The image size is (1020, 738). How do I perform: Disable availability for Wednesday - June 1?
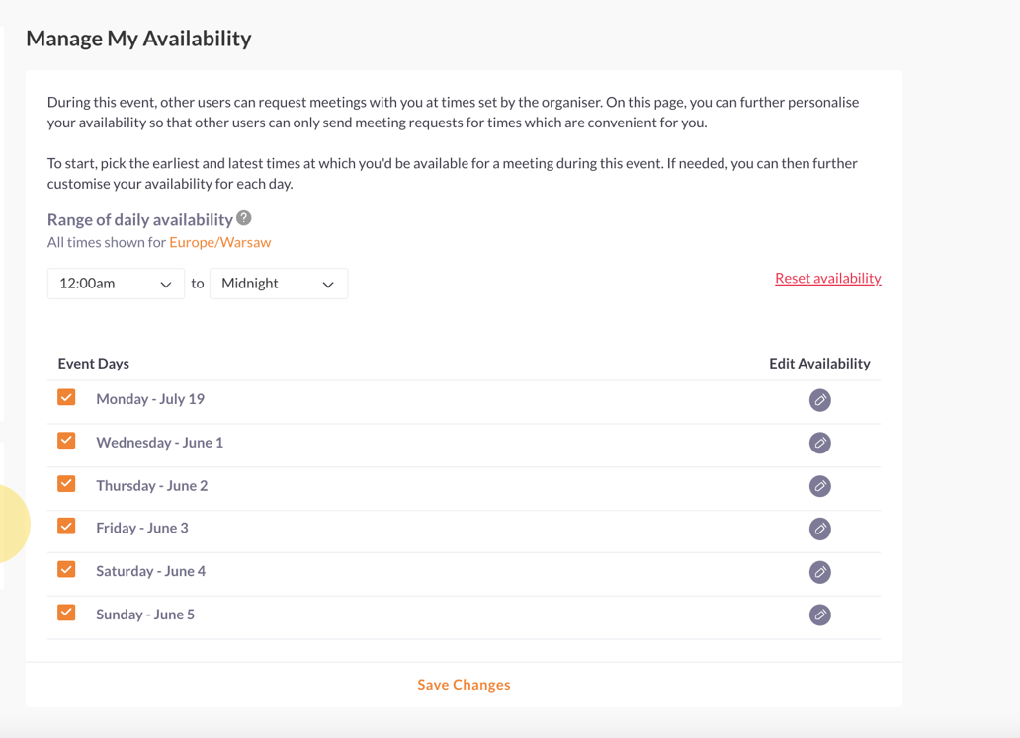(x=65, y=440)
